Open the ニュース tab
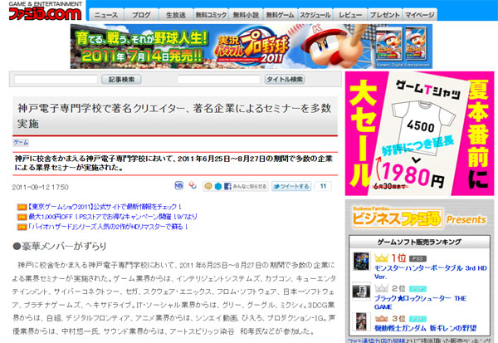 [106, 15]
